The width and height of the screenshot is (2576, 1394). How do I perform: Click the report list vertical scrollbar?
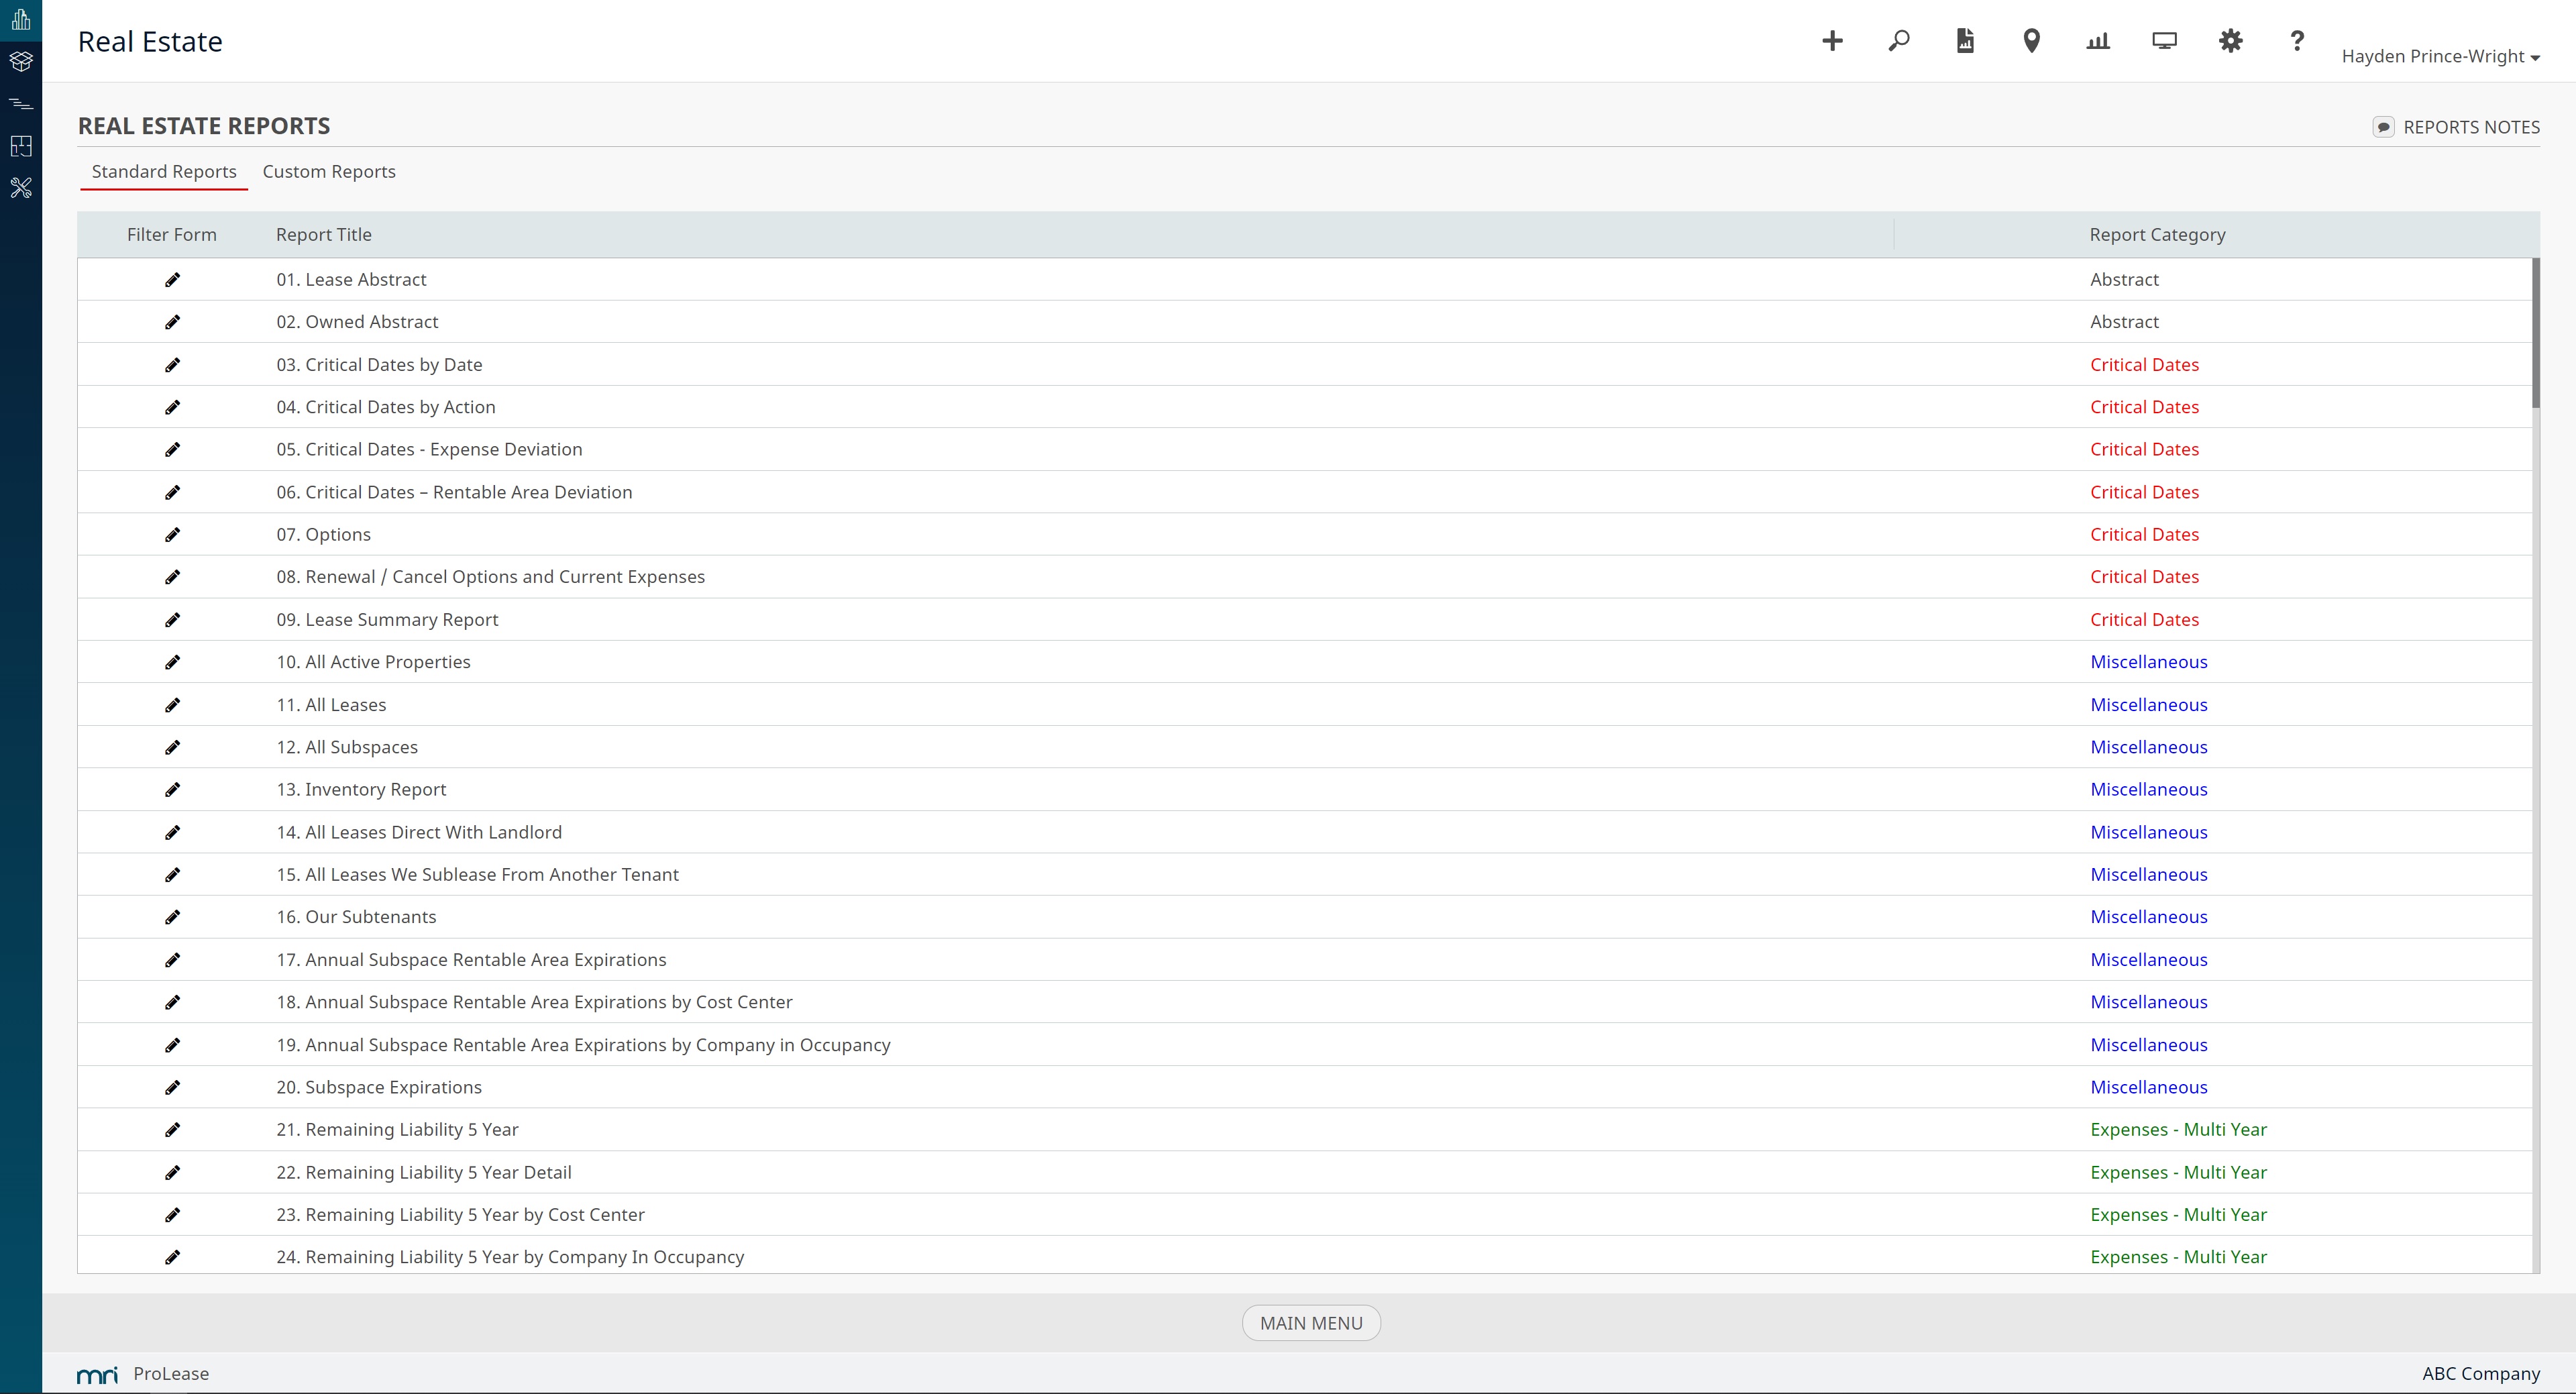(x=2535, y=334)
